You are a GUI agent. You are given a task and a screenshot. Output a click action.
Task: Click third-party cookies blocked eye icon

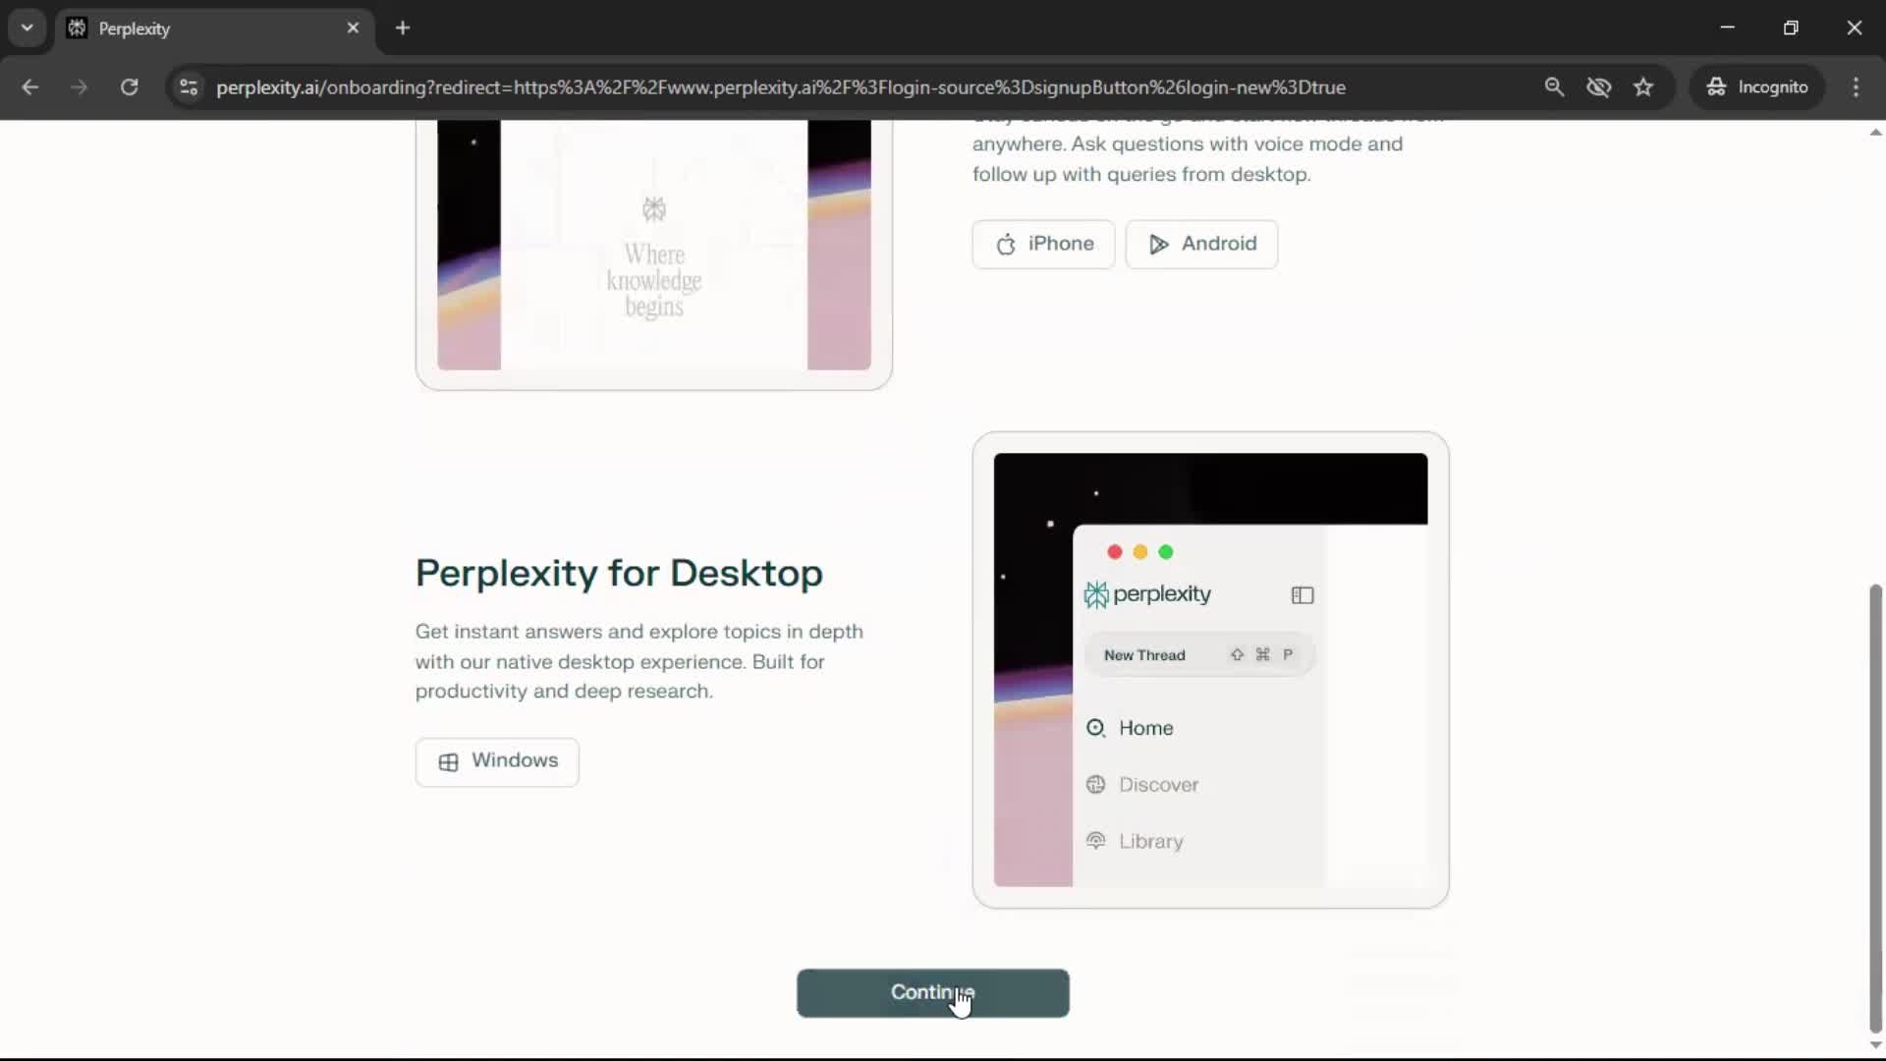pyautogui.click(x=1598, y=87)
